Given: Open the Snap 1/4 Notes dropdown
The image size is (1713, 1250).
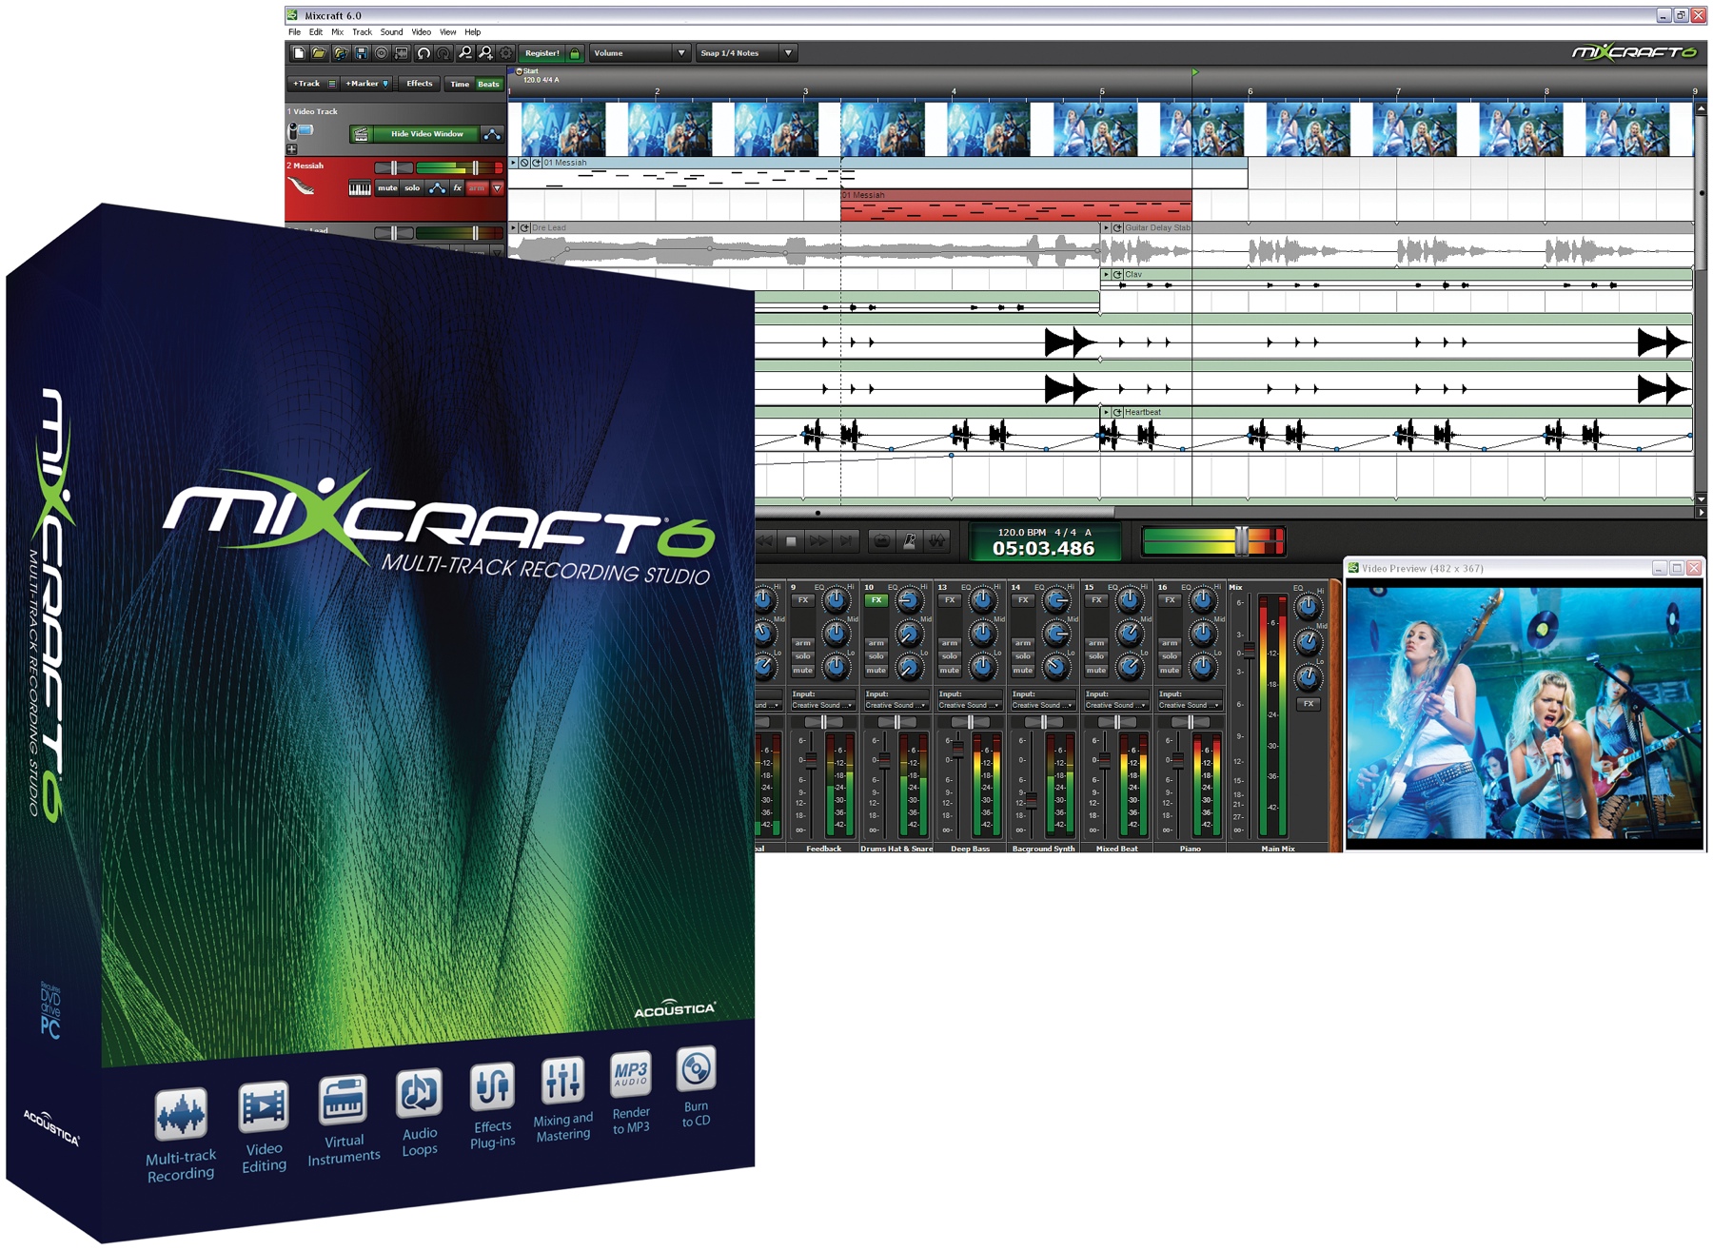Looking at the screenshot, I should (x=746, y=53).
